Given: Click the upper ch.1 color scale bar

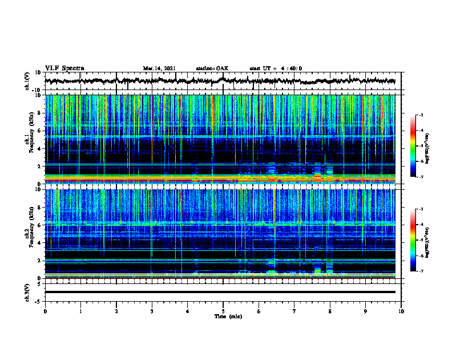Looking at the screenshot, I should click(x=413, y=146).
